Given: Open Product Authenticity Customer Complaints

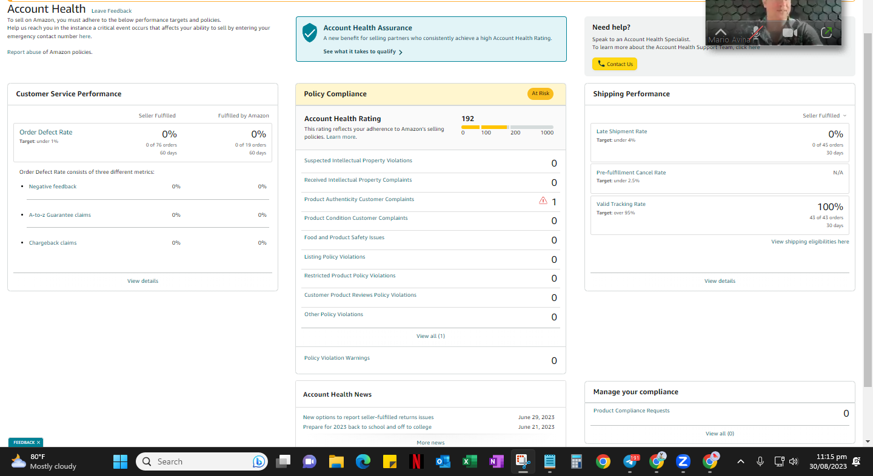Looking at the screenshot, I should 360,199.
